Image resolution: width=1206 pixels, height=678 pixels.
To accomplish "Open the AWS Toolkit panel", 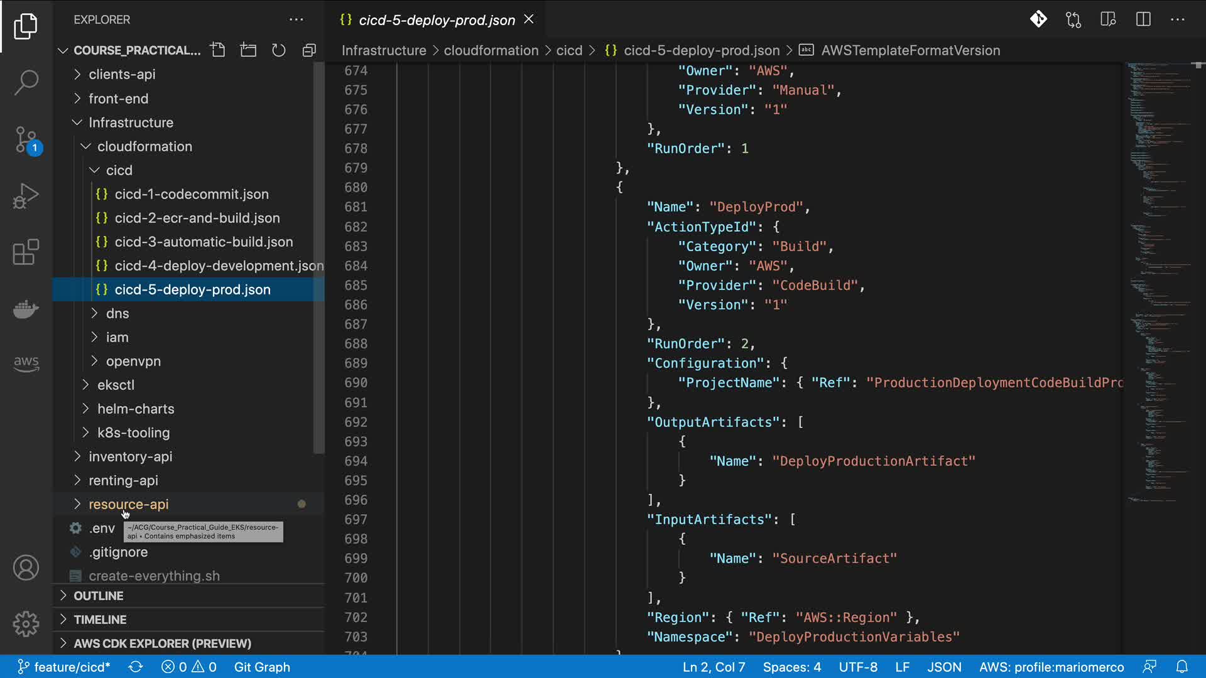I will (26, 363).
